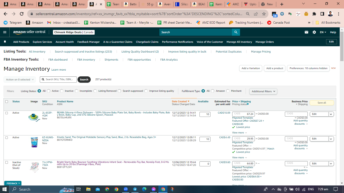The height and width of the screenshot is (193, 344).
Task: Open the mail messages envelope icon
Action: (306, 32)
